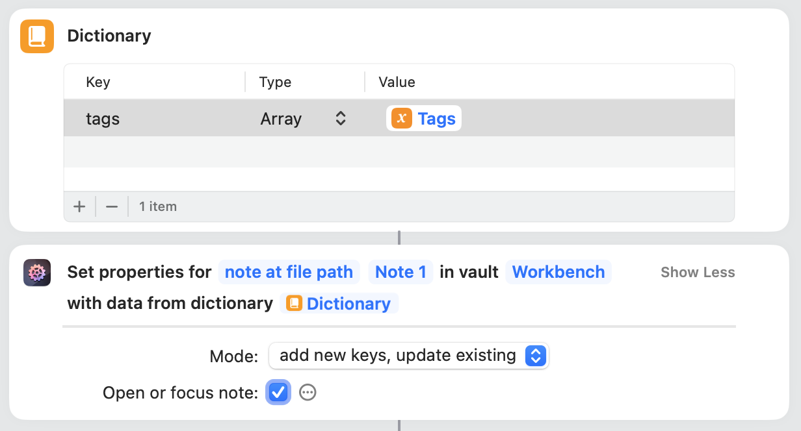Remove the dictionary item with minus button
Viewport: 801px width, 431px height.
[x=112, y=206]
